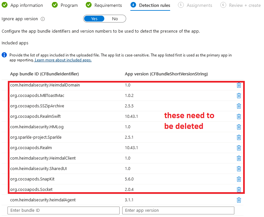Switch to the Requirements step

(x=104, y=5)
